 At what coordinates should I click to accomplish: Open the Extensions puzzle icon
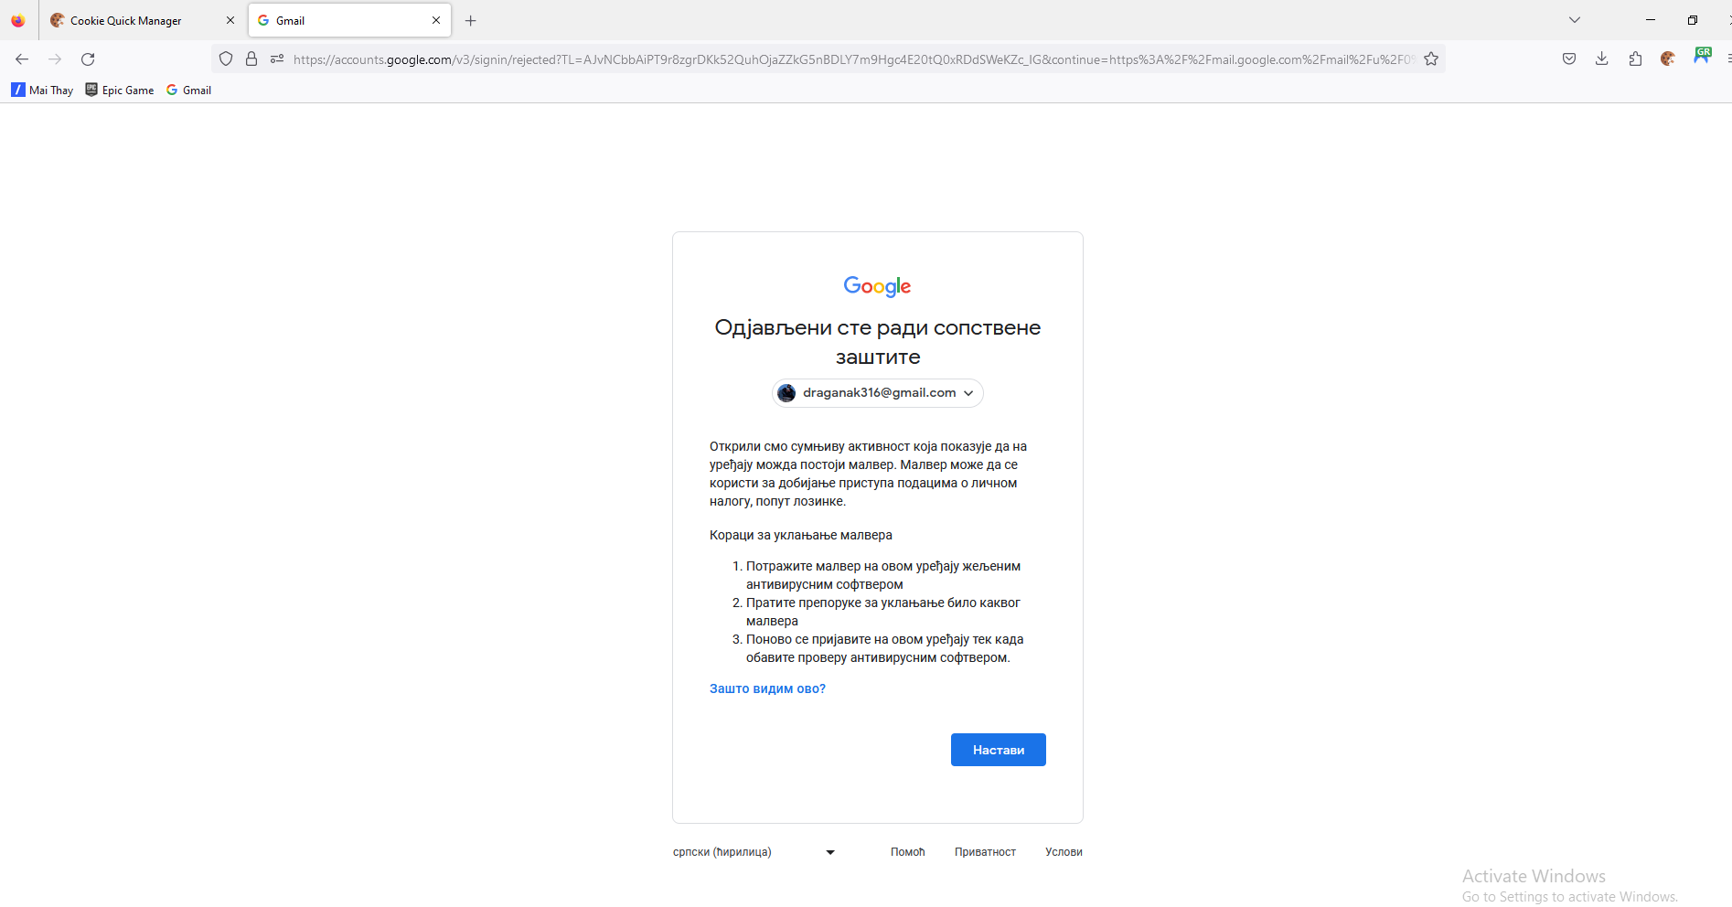(x=1635, y=59)
